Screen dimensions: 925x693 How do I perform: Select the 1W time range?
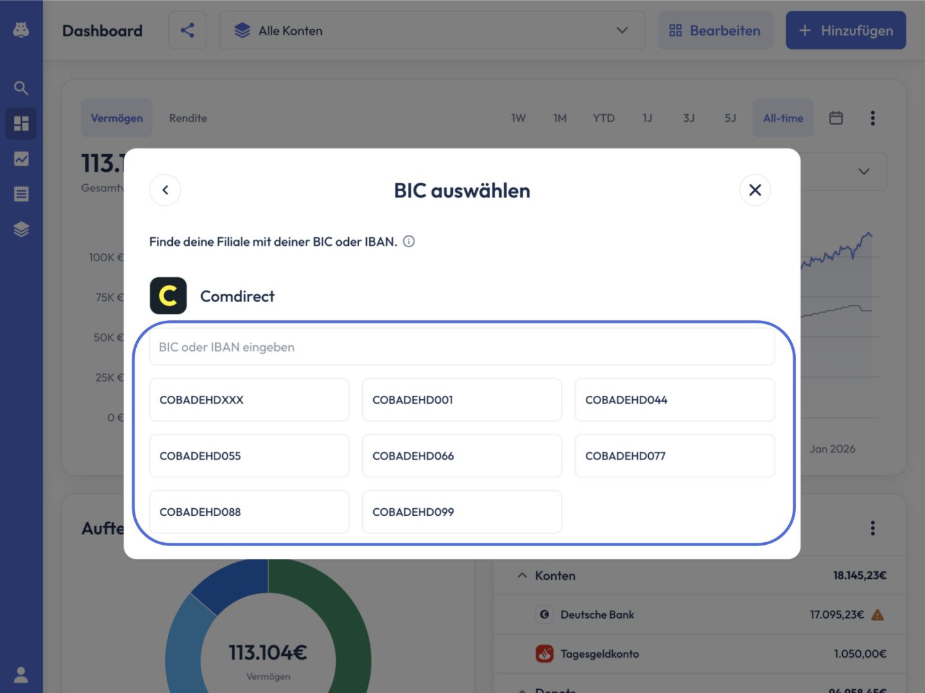[518, 118]
